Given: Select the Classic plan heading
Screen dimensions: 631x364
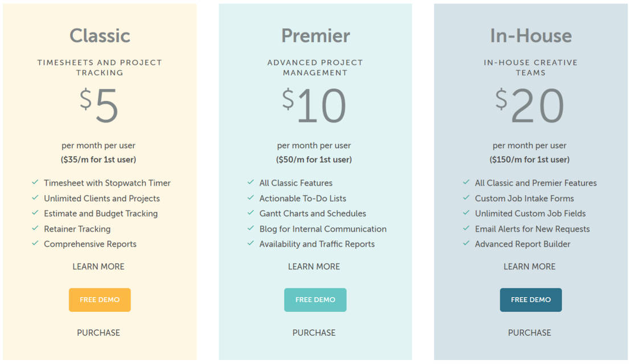Looking at the screenshot, I should [x=100, y=36].
